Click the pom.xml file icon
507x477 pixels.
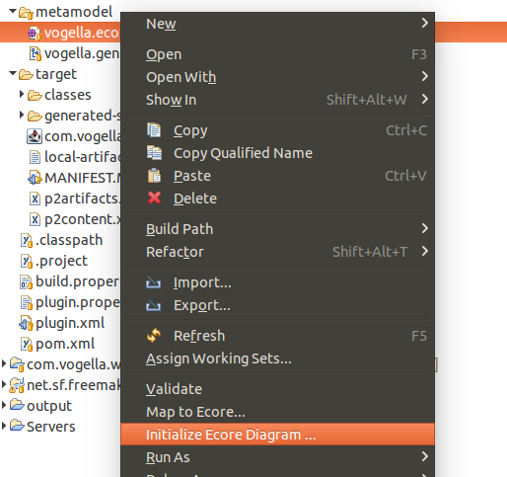pos(27,344)
